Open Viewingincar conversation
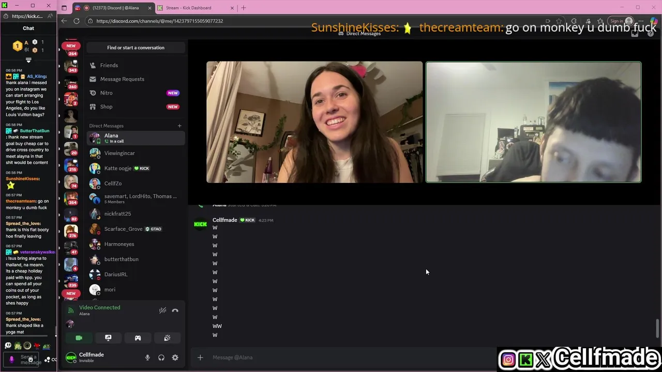The height and width of the screenshot is (372, 662). [136, 153]
